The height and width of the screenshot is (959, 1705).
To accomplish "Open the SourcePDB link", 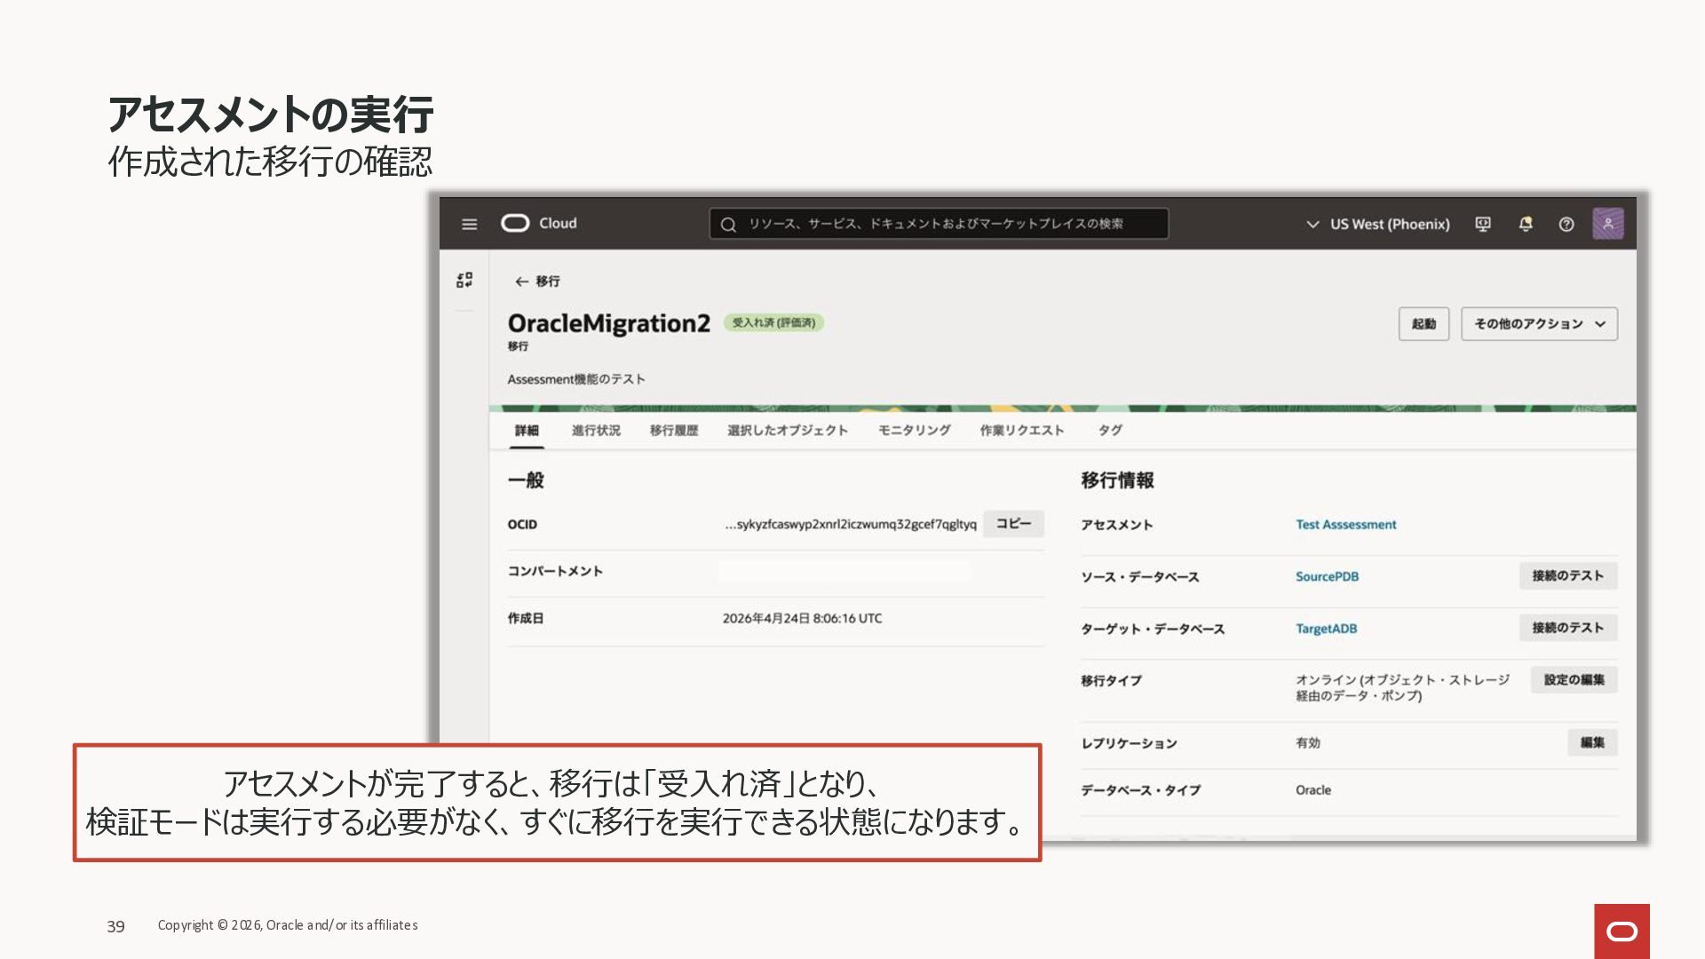I will (x=1327, y=576).
